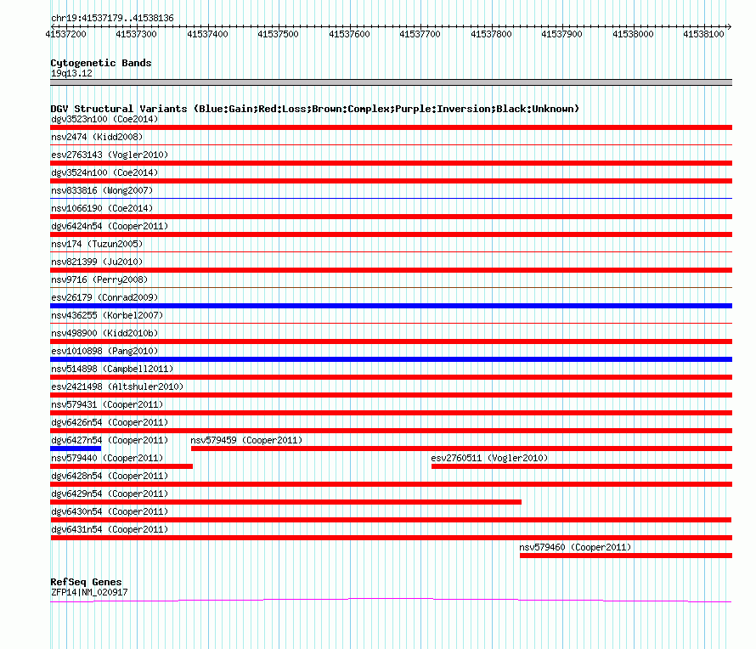The height and width of the screenshot is (649, 756).
Task: Click ruler position 41538100
Action: click(x=704, y=34)
